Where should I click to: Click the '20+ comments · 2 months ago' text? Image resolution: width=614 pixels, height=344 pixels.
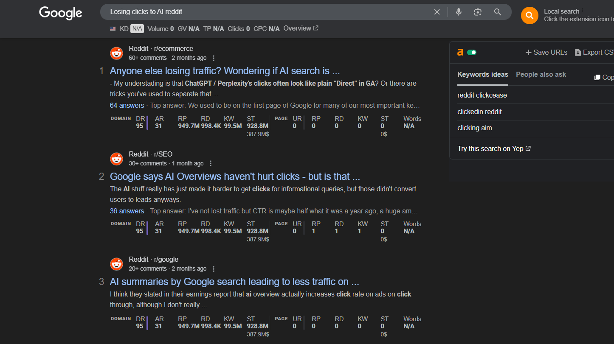[168, 269]
